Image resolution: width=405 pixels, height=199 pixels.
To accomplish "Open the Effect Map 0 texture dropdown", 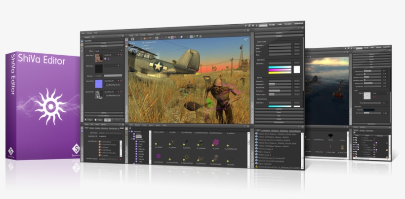I will click(x=112, y=55).
